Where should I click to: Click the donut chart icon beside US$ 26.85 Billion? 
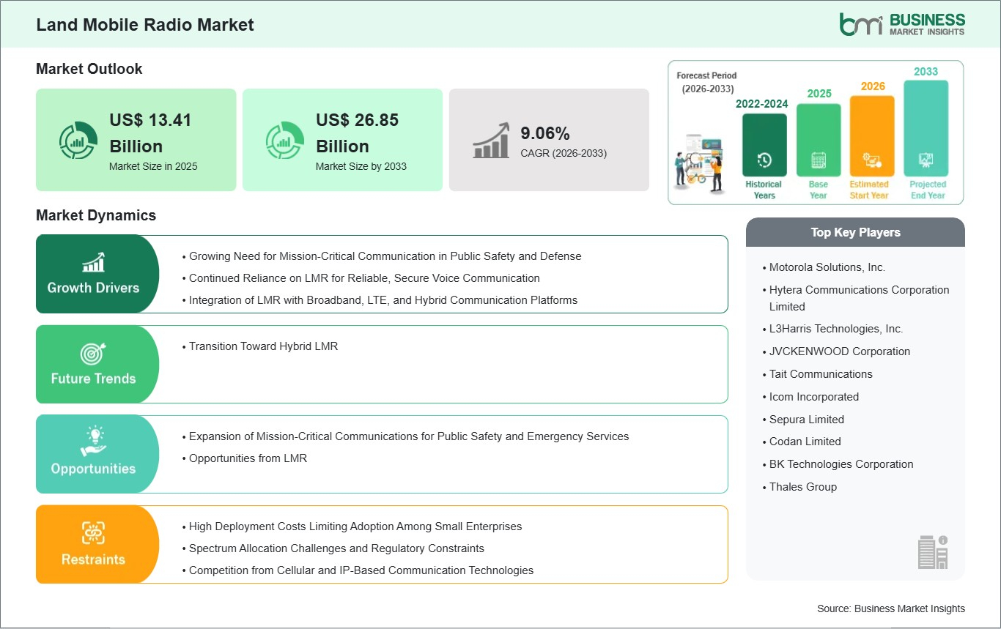284,141
